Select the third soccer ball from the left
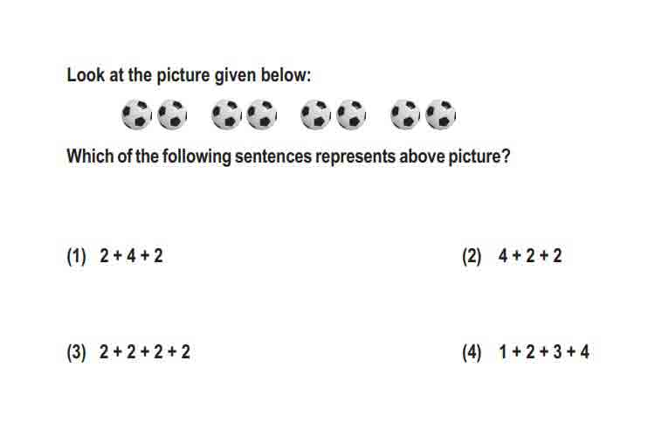Image resolution: width=655 pixels, height=437 pixels. tap(226, 114)
